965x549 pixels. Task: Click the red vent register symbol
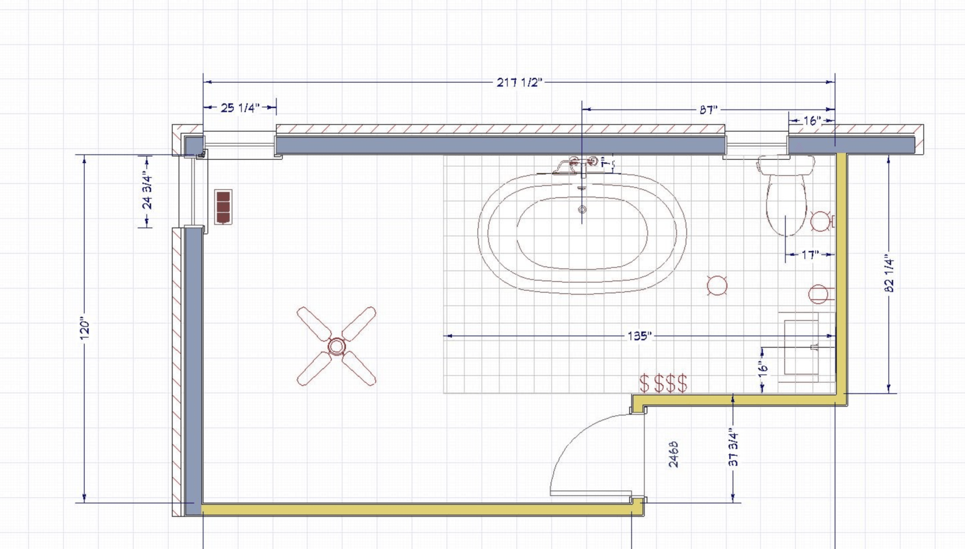[x=223, y=206]
